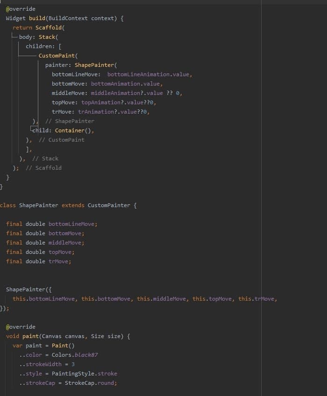Click field 'topMove;' in final double declaration
Screen dimensions: 327x396
[x=62, y=252]
